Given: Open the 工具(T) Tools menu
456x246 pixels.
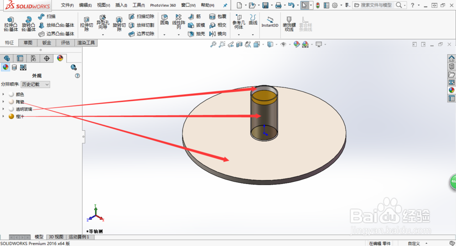Looking at the screenshot, I should coord(139,5).
